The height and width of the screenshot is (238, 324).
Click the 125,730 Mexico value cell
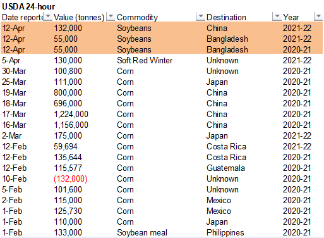point(68,211)
